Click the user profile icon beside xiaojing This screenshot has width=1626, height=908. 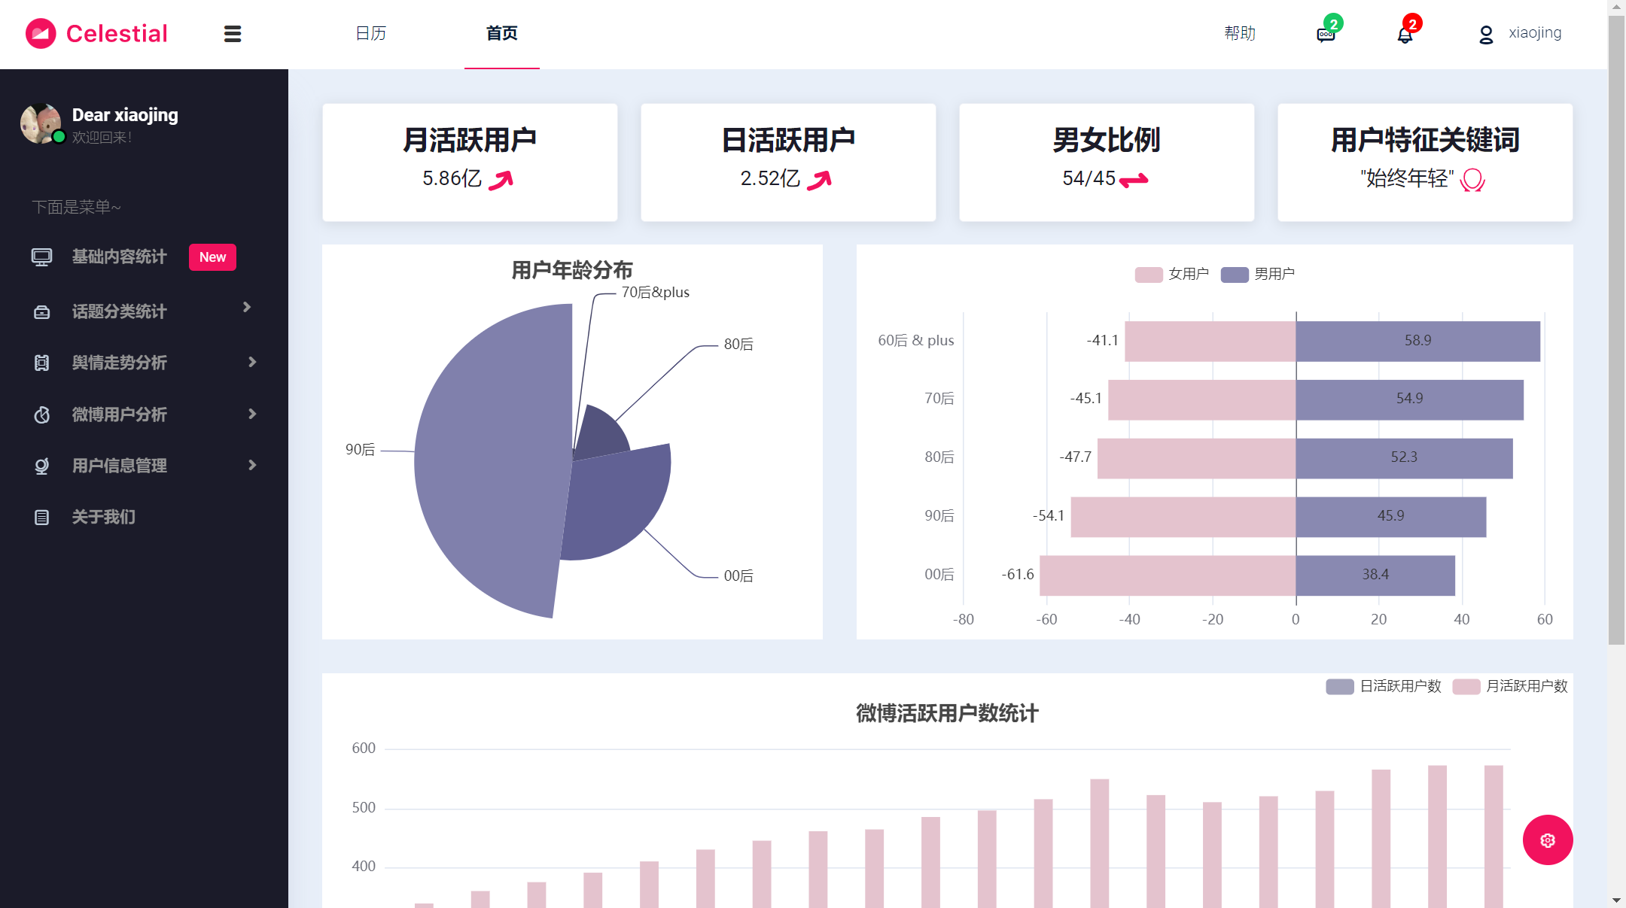click(x=1485, y=35)
